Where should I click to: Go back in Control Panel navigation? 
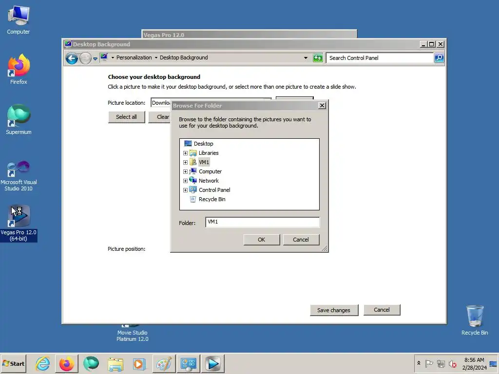(72, 58)
